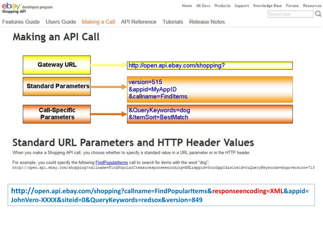This screenshot has height=242, width=323.
Task: Click the &ItemSort=BestMatch text
Action: point(158,117)
